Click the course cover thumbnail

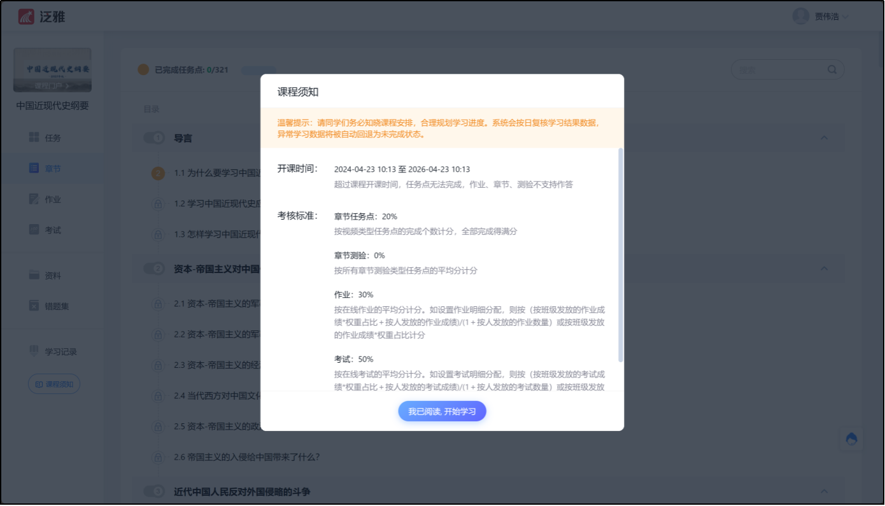pos(52,70)
